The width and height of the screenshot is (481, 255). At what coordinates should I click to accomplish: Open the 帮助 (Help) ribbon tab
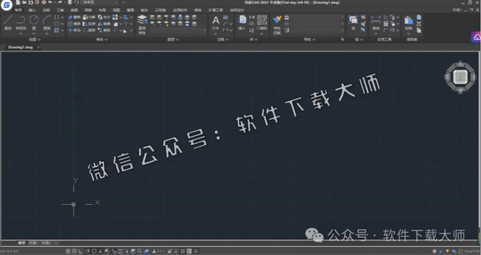click(198, 10)
